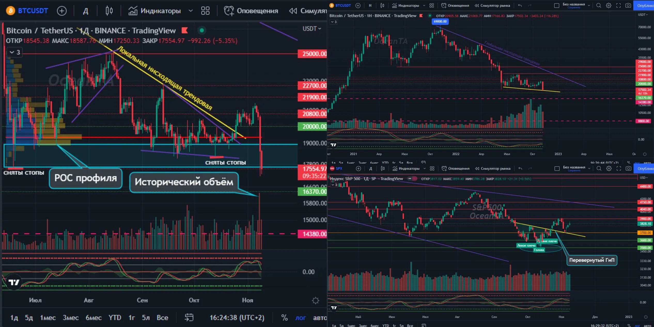The height and width of the screenshot is (327, 654).
Task: Open go-to-date calendar in left chart
Action: [189, 317]
